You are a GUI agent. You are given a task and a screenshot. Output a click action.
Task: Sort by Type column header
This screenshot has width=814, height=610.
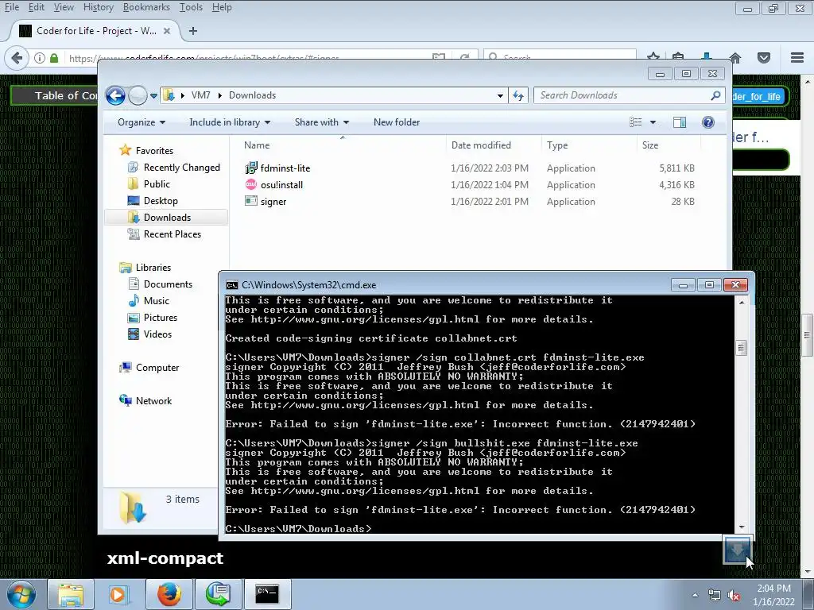point(557,145)
